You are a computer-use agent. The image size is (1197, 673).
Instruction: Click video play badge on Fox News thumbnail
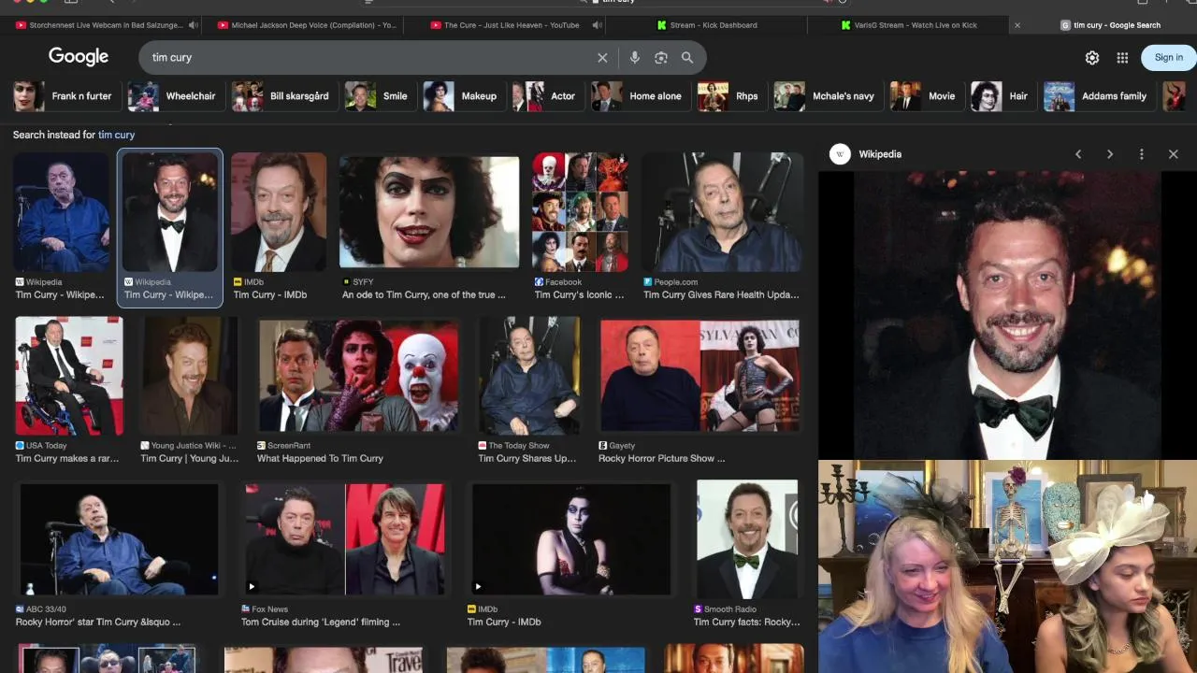(x=251, y=587)
